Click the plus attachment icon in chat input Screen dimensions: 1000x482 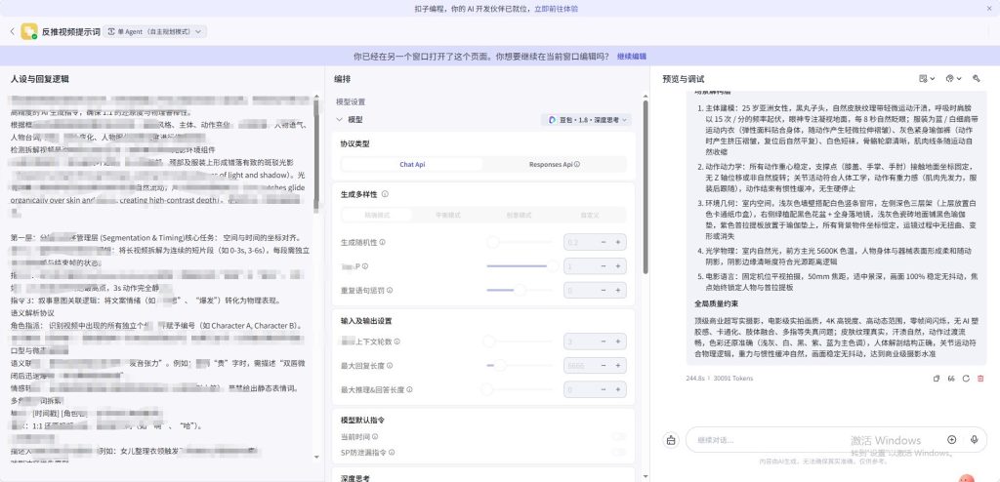(x=951, y=439)
